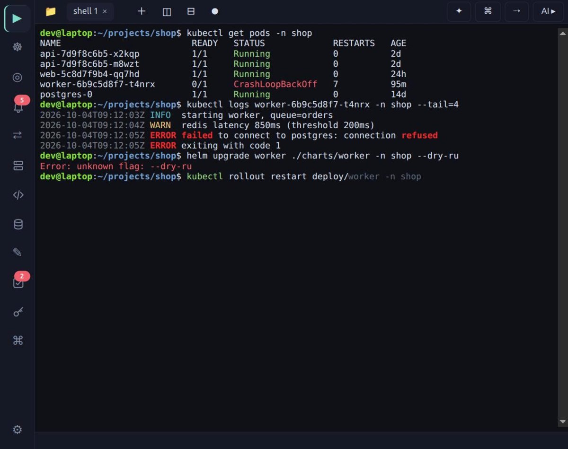568x449 pixels.
Task: Click the scrollbar down arrow
Action: tap(562, 422)
